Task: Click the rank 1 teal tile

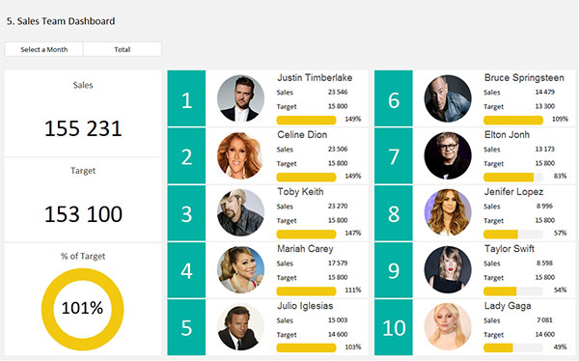Action: [186, 98]
